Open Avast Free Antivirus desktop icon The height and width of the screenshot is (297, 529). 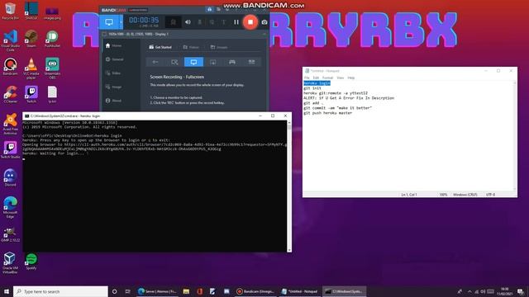tap(10, 124)
